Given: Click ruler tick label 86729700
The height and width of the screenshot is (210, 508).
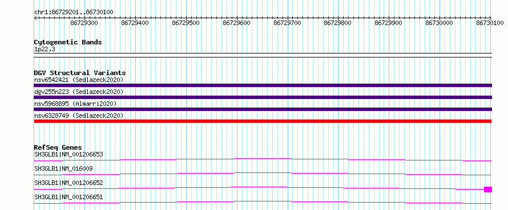Looking at the screenshot, I should 287,23.
